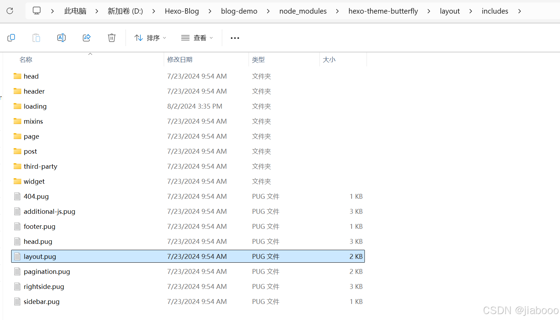Expand chevron after layout in breadcrumb
The image size is (560, 320).
(471, 11)
